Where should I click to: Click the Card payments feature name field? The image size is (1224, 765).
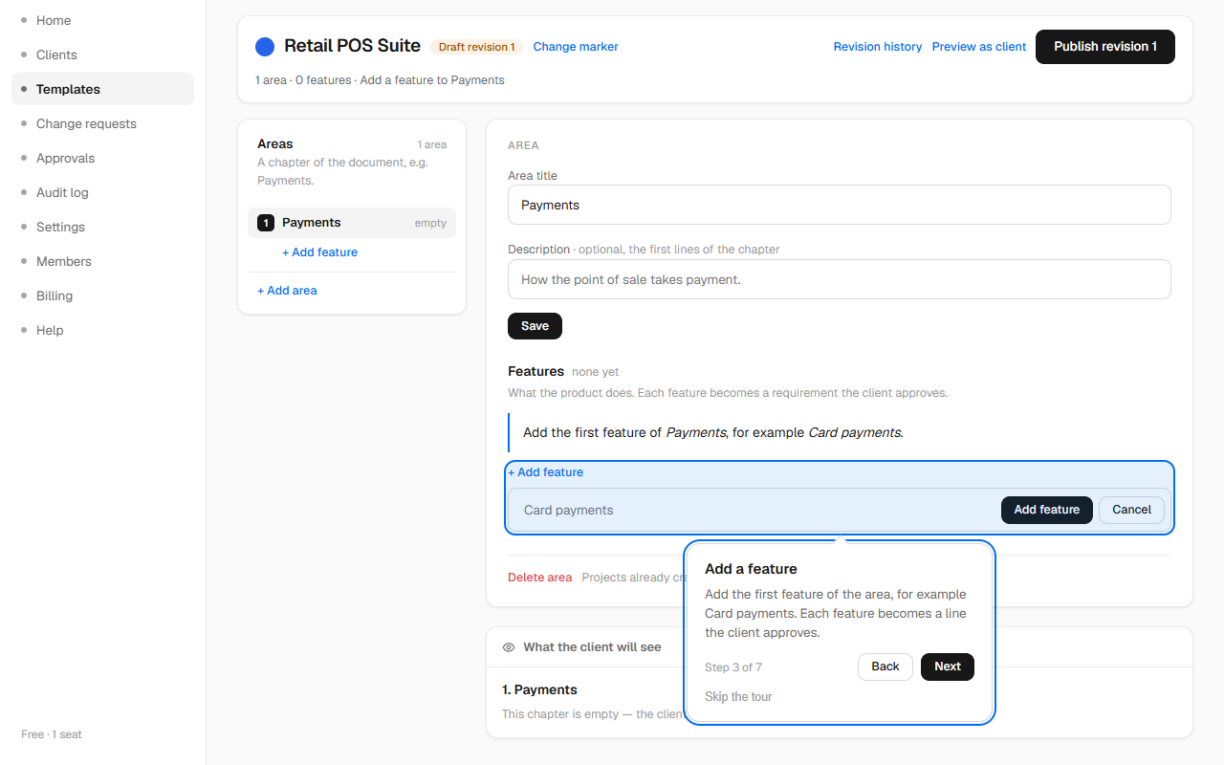tap(754, 510)
